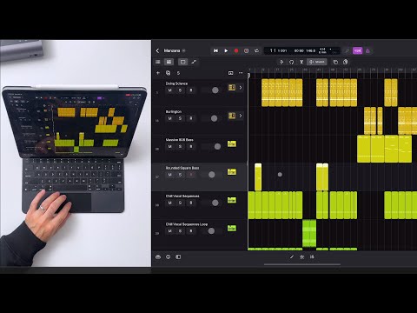This screenshot has width=417, height=313.
Task: Mute the Massive 808 Bass track
Action: point(170,146)
